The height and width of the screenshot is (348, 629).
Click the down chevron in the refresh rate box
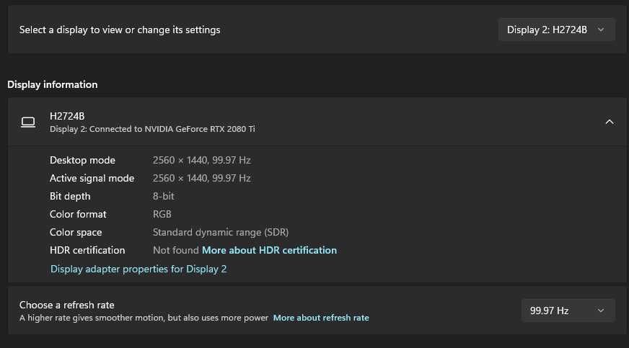click(601, 311)
